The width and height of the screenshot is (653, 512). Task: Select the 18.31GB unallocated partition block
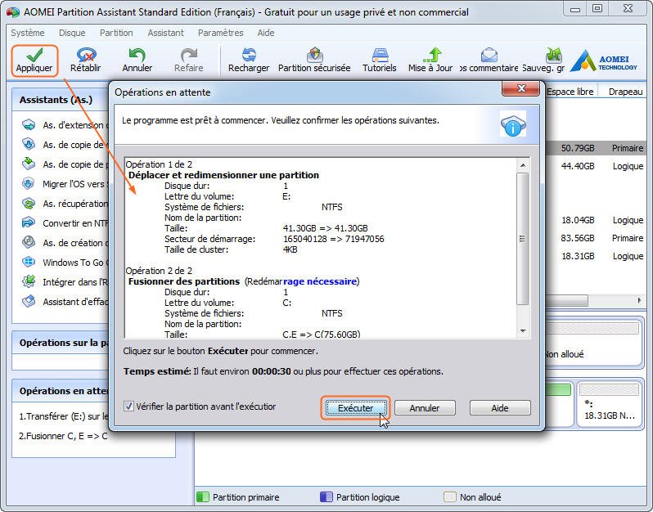610,402
